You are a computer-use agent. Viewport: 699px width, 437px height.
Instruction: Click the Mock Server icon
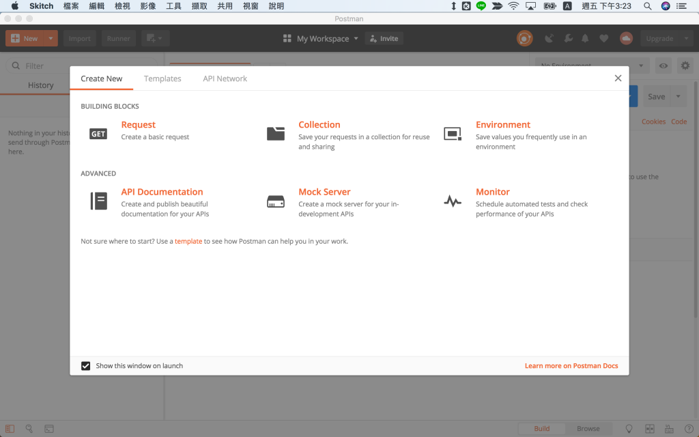(x=276, y=201)
